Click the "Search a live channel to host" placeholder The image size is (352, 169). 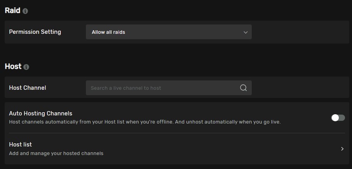(x=126, y=88)
